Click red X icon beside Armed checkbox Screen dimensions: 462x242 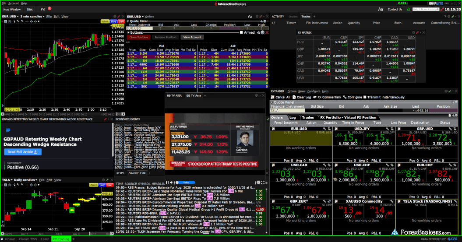[x=267, y=32]
